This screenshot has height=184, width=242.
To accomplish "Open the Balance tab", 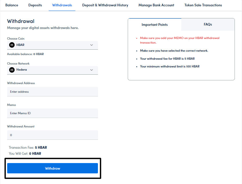I will tap(12, 5).
